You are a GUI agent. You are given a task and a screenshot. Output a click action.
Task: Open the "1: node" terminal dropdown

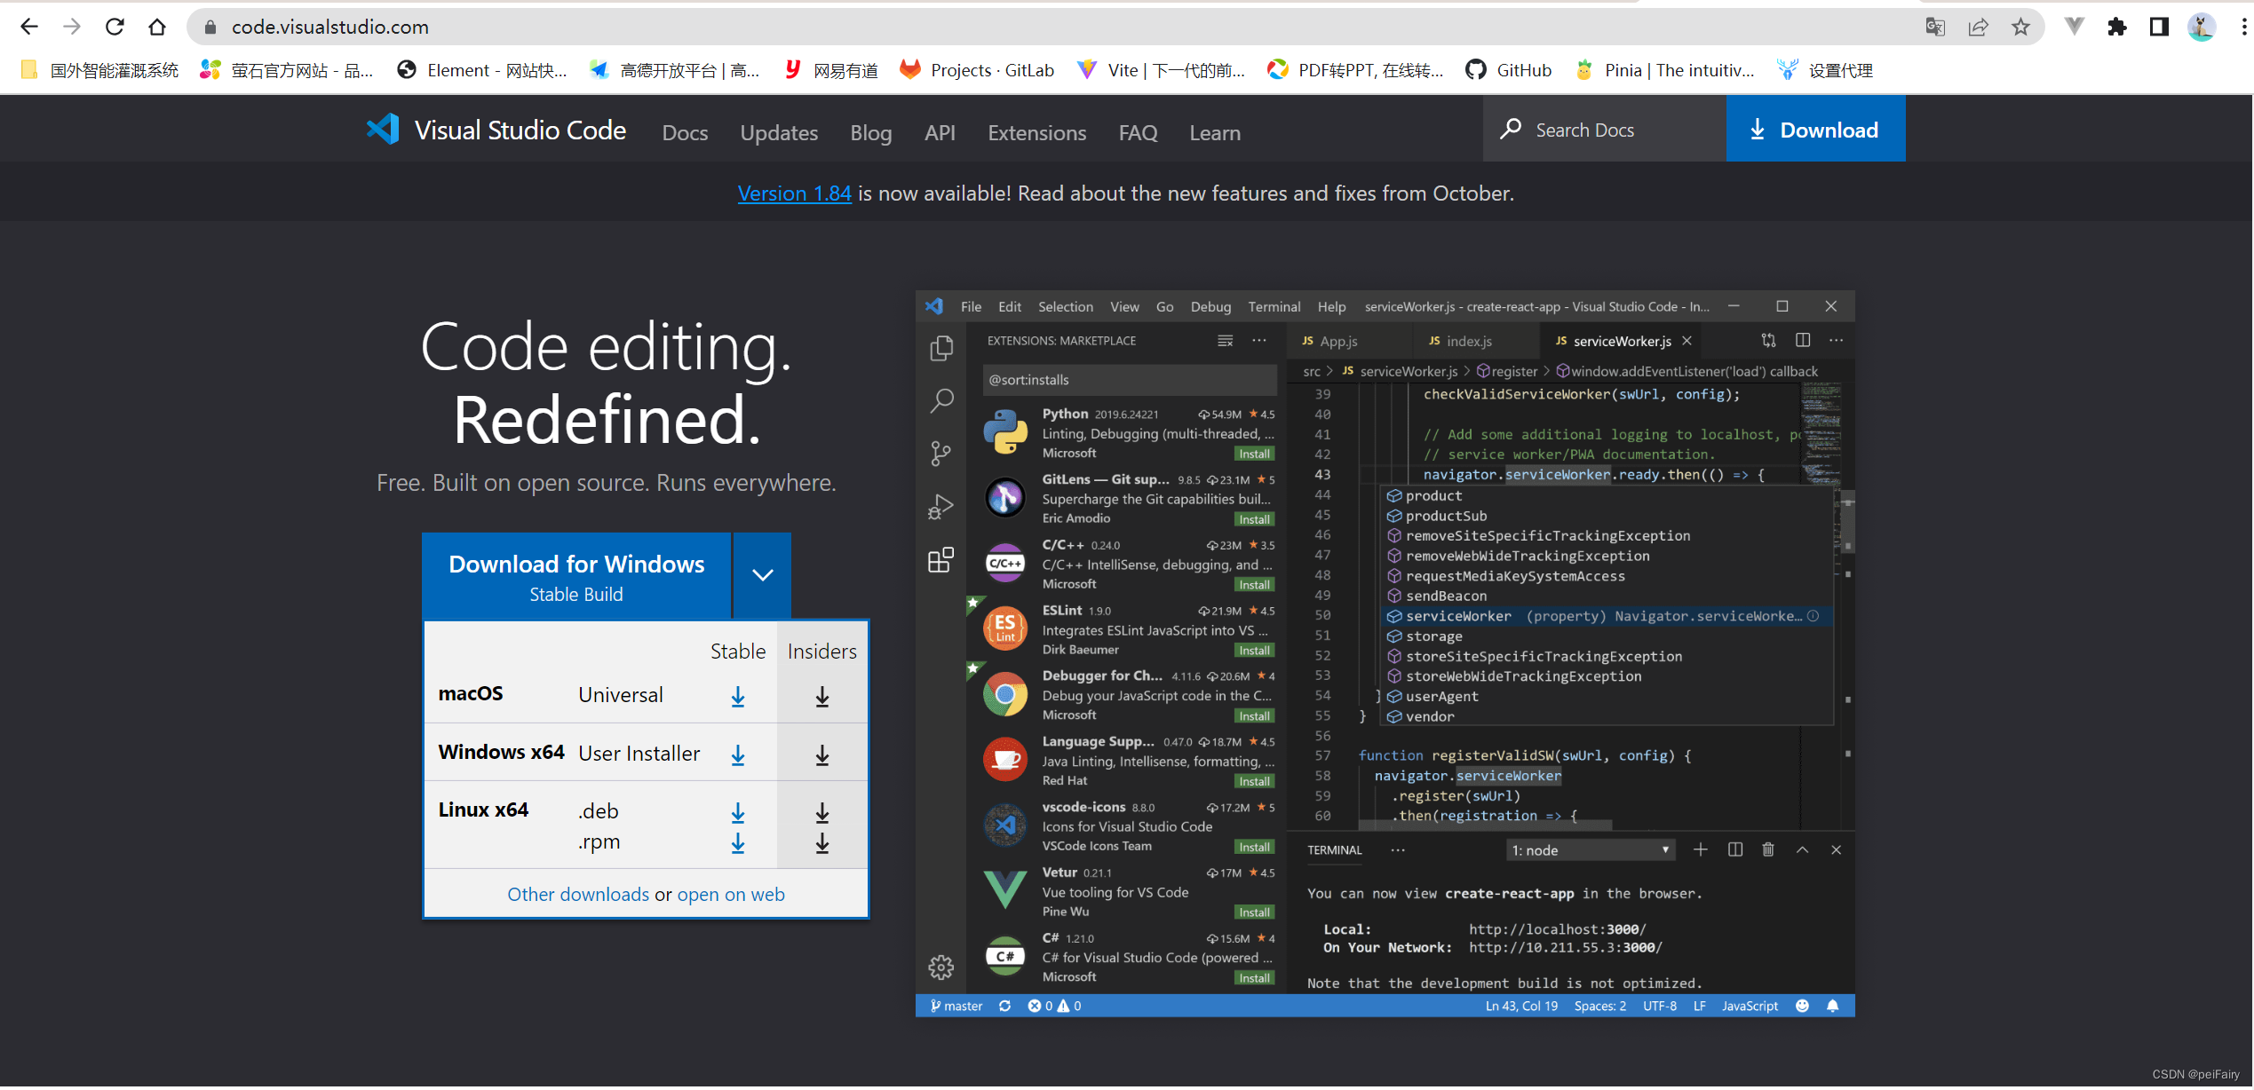pos(1590,849)
